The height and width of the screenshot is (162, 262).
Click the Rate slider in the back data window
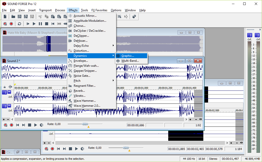[x=126, y=148]
